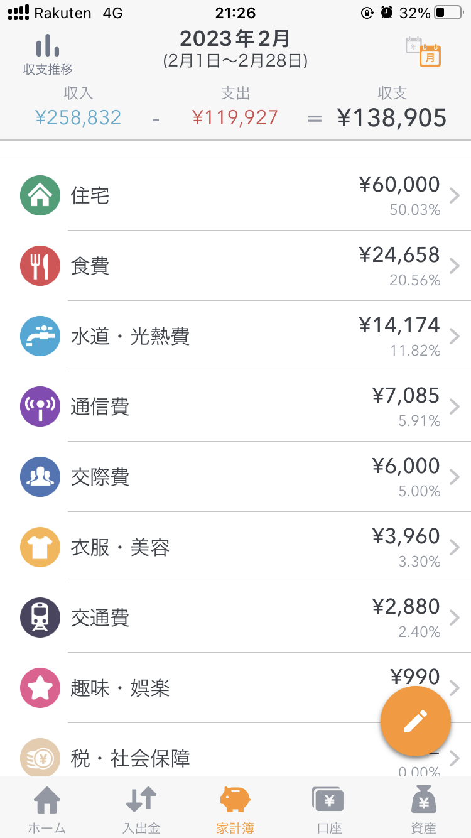Tap the orange 衣服・美容 t-shirt icon
The width and height of the screenshot is (471, 838).
pos(40,547)
